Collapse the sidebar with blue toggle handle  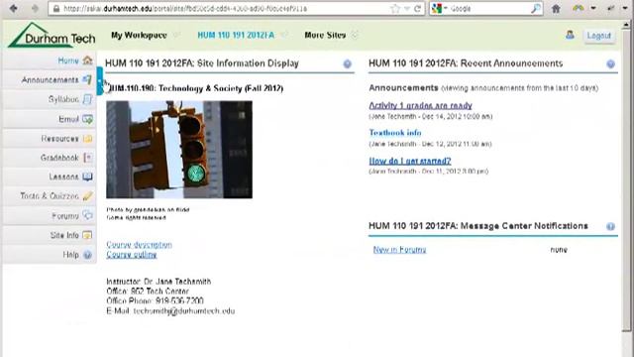[100, 81]
